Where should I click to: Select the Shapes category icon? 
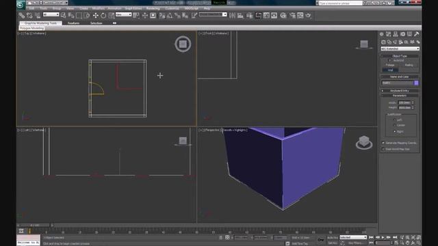[x=389, y=42]
